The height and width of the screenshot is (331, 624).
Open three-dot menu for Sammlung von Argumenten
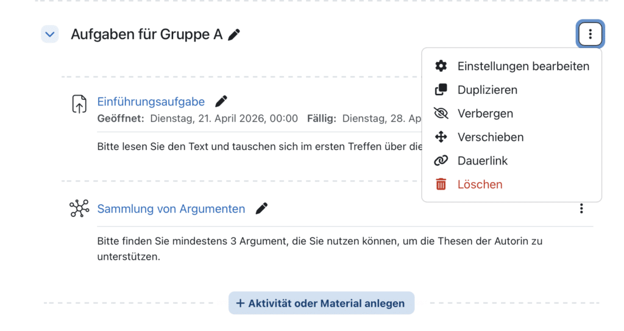[x=581, y=208]
